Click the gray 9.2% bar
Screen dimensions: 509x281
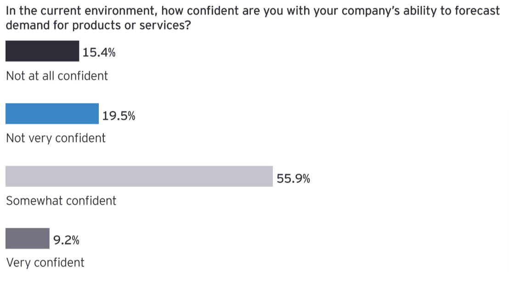click(28, 238)
